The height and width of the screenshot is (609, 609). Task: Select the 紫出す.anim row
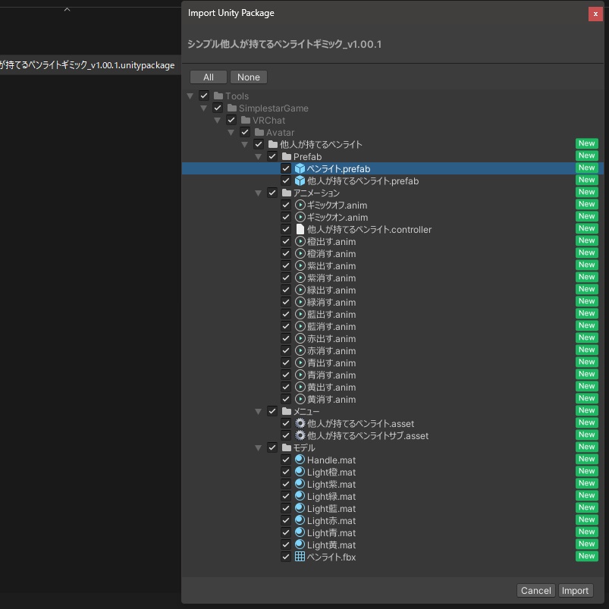coord(392,265)
